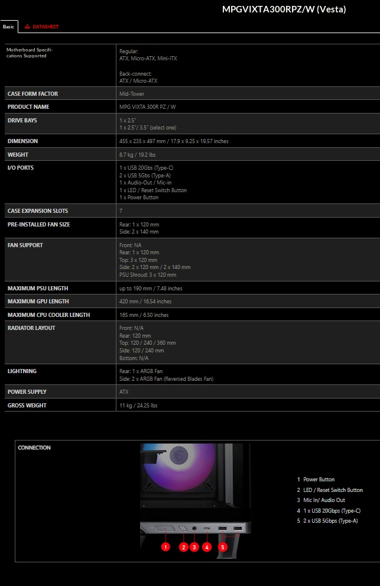The image size is (380, 586).
Task: Click legend entry '3 Mic In/ Audio Out'
Action: [x=321, y=500]
